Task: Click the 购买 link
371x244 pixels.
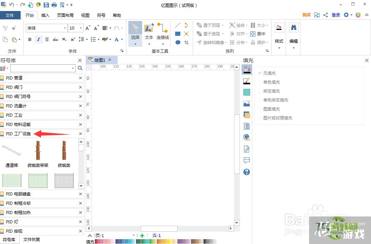Action: pyautogui.click(x=306, y=15)
